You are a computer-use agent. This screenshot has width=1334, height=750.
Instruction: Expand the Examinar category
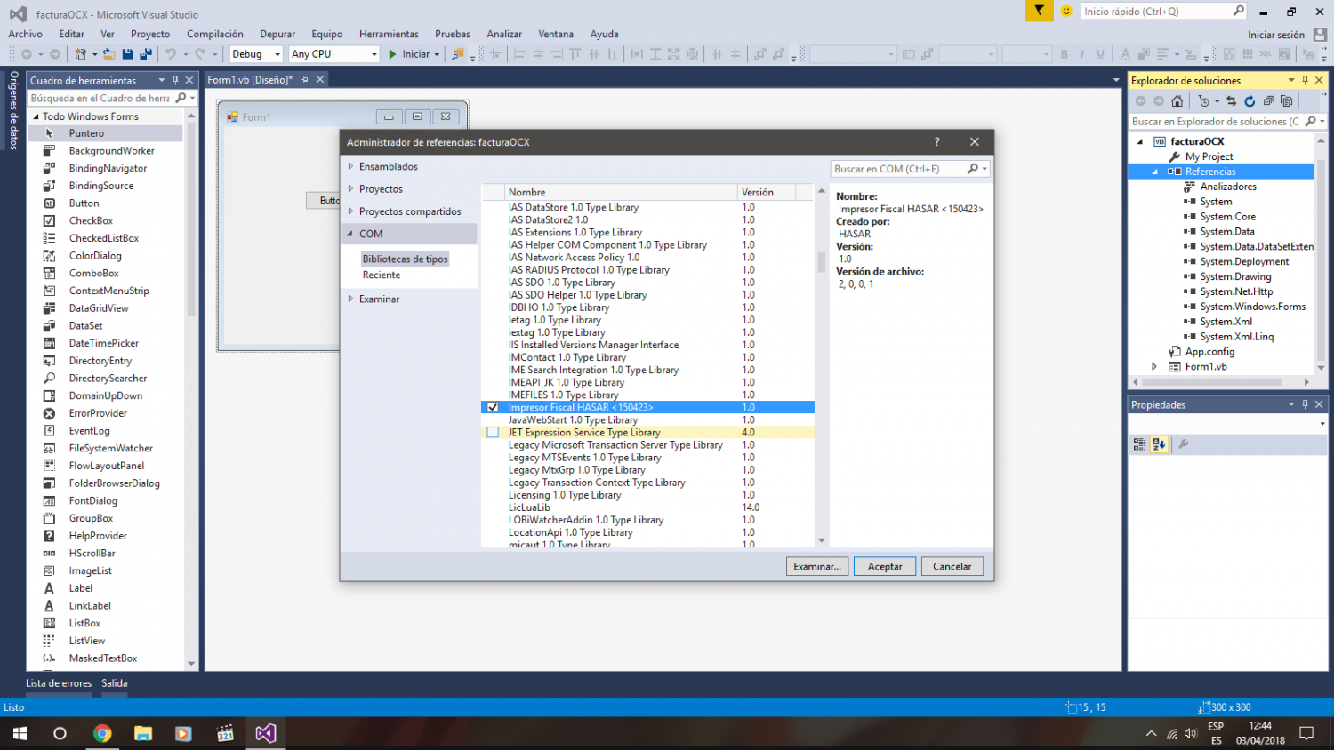pos(350,299)
